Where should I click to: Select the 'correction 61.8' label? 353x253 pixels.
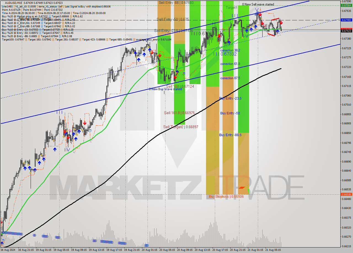coord(230,64)
